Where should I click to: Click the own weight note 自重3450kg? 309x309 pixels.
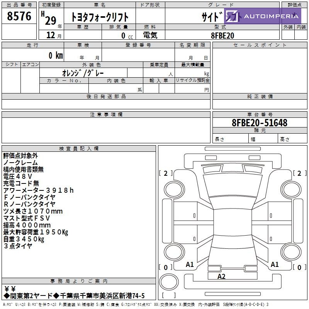tap(24, 239)
